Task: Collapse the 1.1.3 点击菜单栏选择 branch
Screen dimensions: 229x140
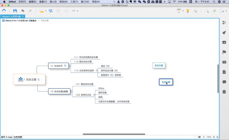Action: 97,71
